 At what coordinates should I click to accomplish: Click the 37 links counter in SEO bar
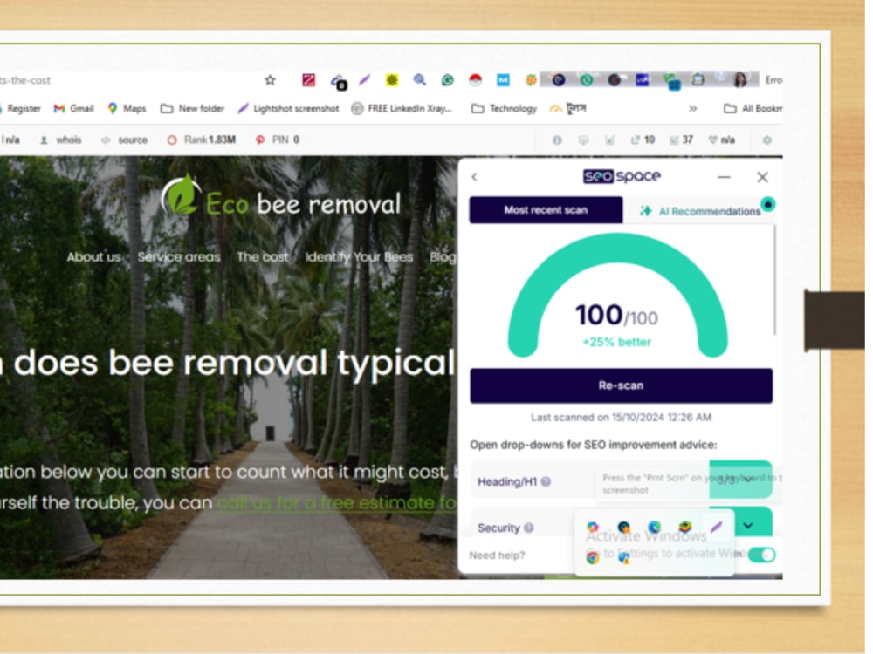pyautogui.click(x=682, y=140)
